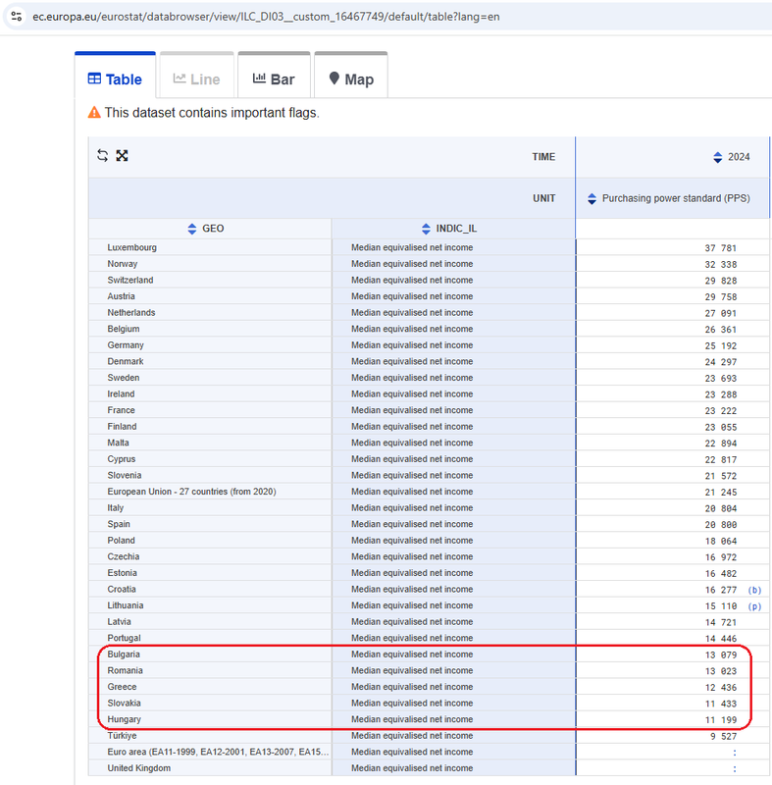Select the Latvia row label
Image resolution: width=772 pixels, height=785 pixels.
(119, 622)
